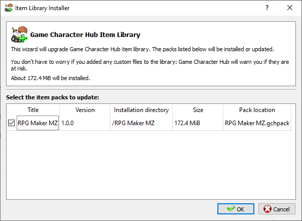
Task: Select the RPG Maker MZ title cell
Action: click(37, 123)
